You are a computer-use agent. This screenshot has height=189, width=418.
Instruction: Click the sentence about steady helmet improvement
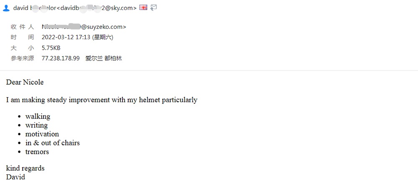(102, 100)
